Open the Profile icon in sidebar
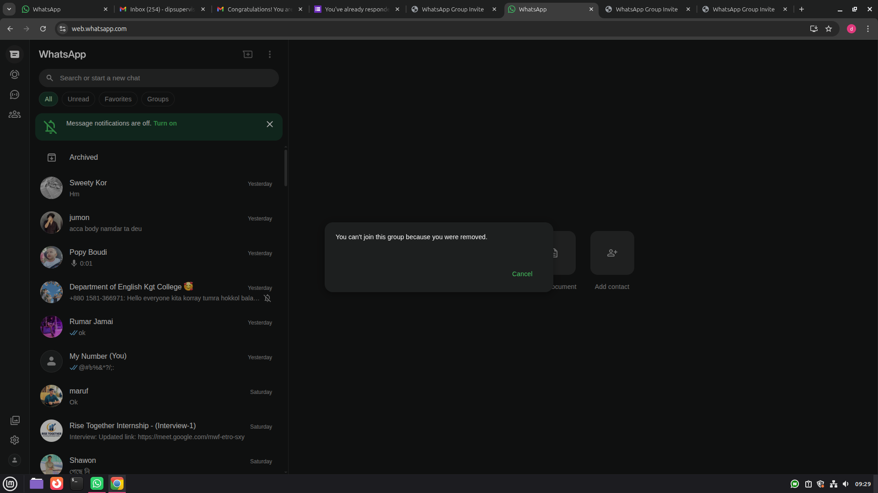This screenshot has height=493, width=878. click(x=15, y=460)
